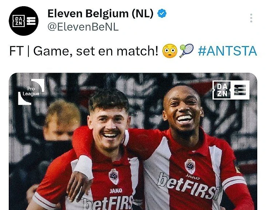
Task: Click the club crest on right player's shirt
Action: 190,166
